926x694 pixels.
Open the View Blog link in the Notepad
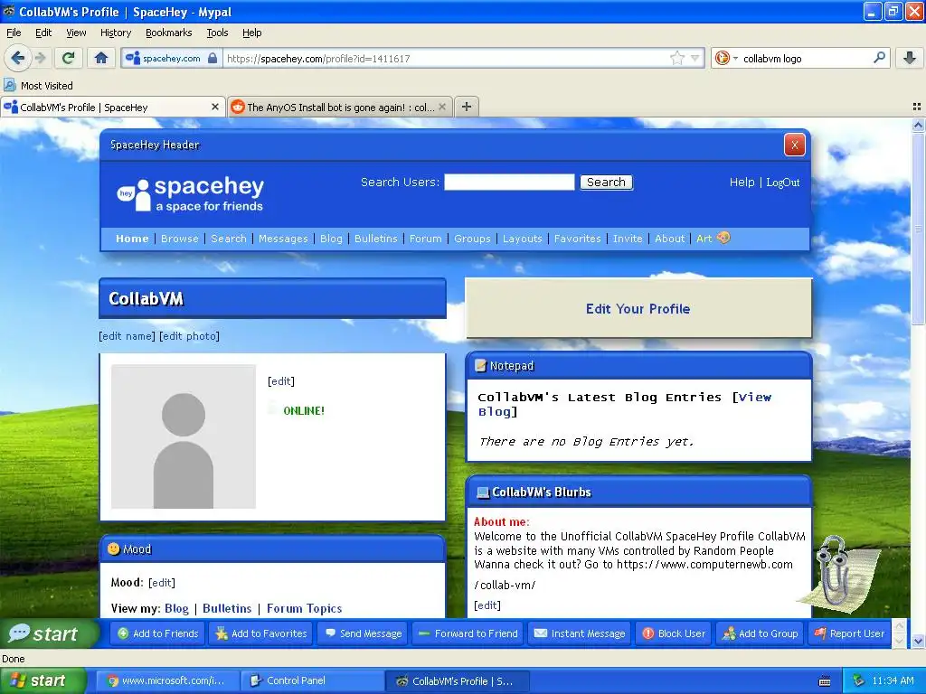coord(626,404)
